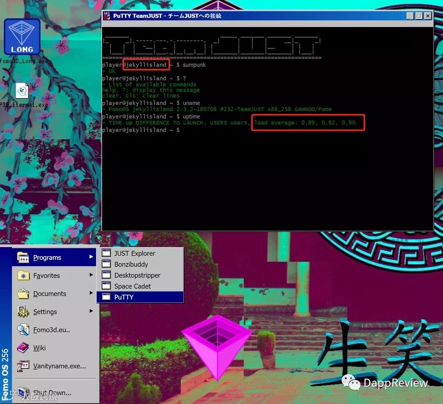
Task: Click the PuTTY window title bar icon
Action: [107, 16]
